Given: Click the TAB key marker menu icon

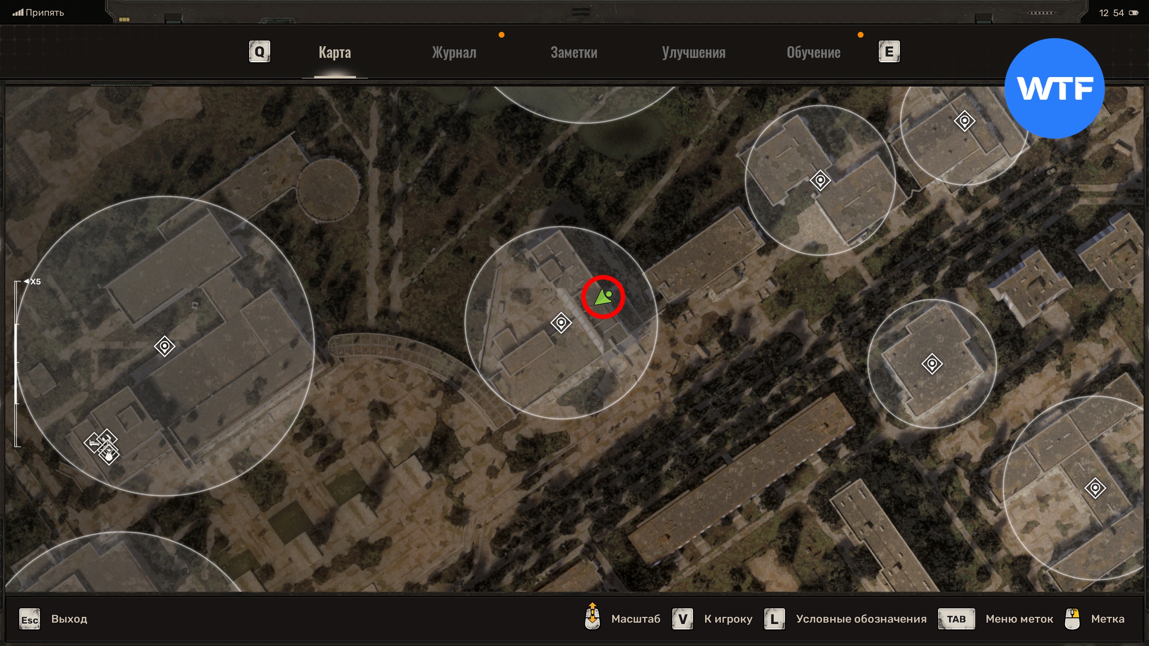Looking at the screenshot, I should point(956,619).
